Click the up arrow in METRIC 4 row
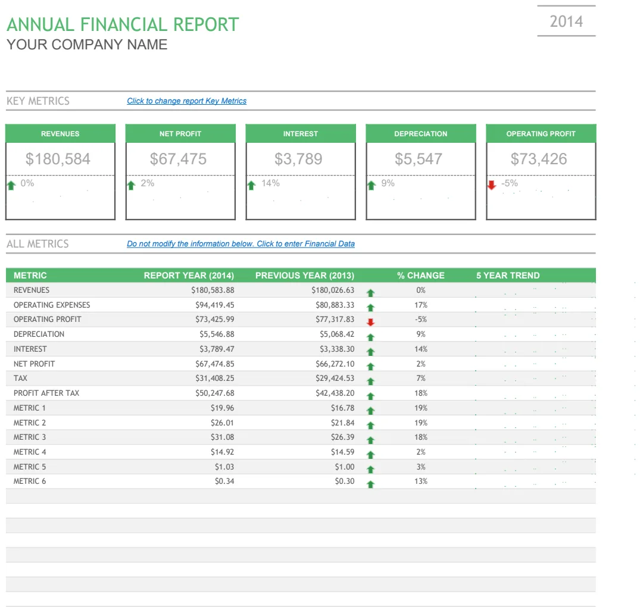The height and width of the screenshot is (607, 640). point(371,455)
